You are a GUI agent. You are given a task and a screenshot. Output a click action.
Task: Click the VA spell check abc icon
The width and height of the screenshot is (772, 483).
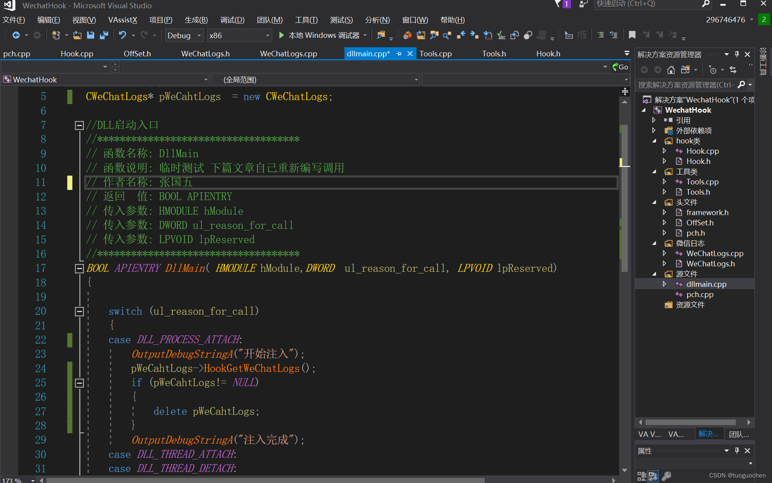click(x=501, y=35)
